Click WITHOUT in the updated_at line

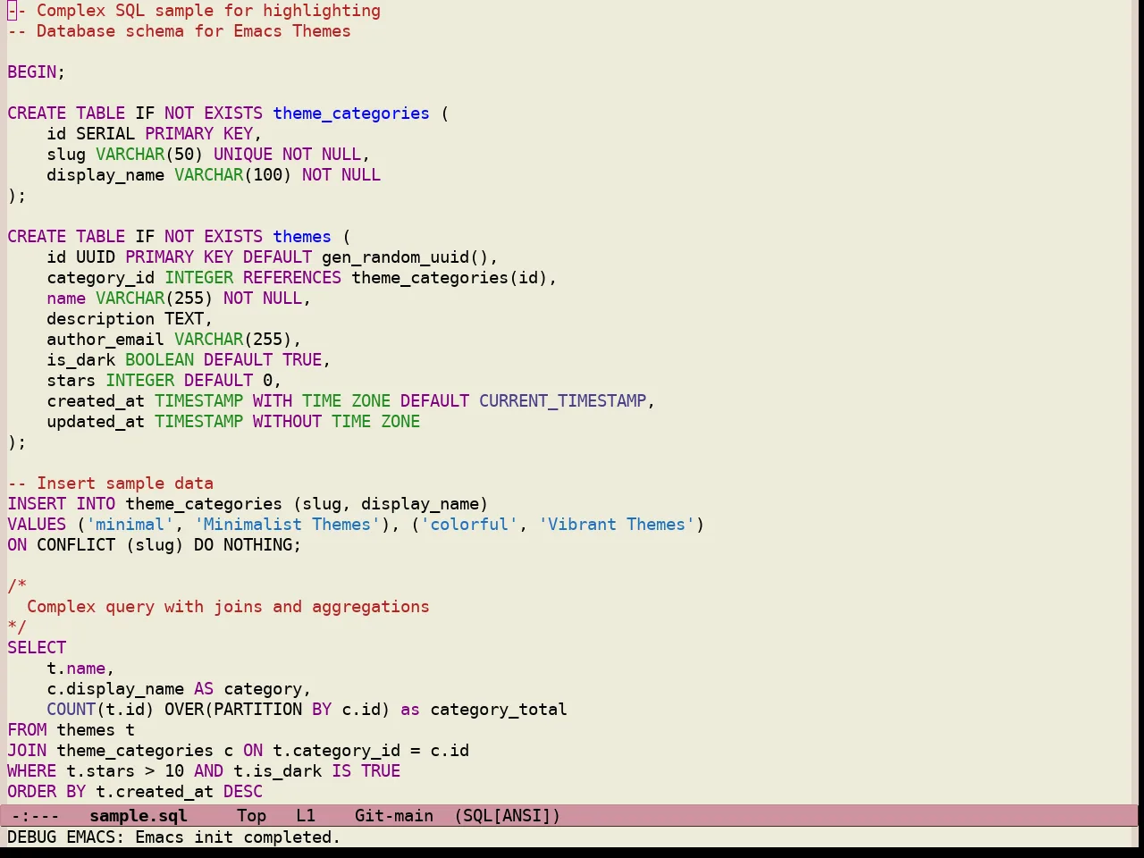287,421
